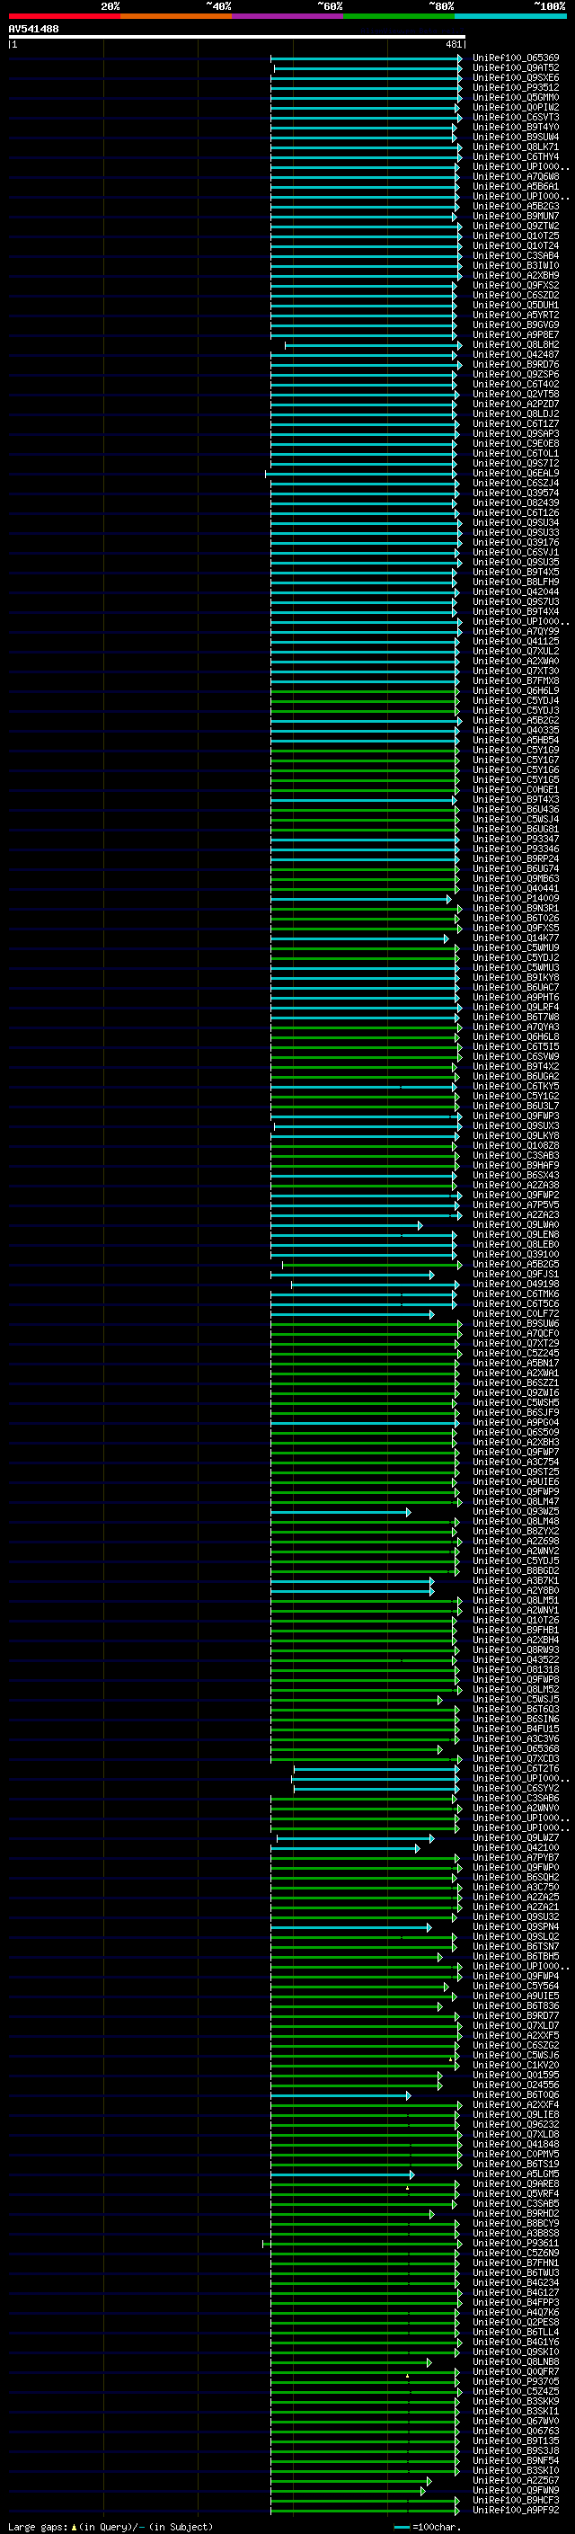Select the UniRef100_B4G234 label

(516, 2283)
